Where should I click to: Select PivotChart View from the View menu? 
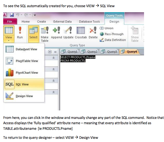(x=24, y=72)
